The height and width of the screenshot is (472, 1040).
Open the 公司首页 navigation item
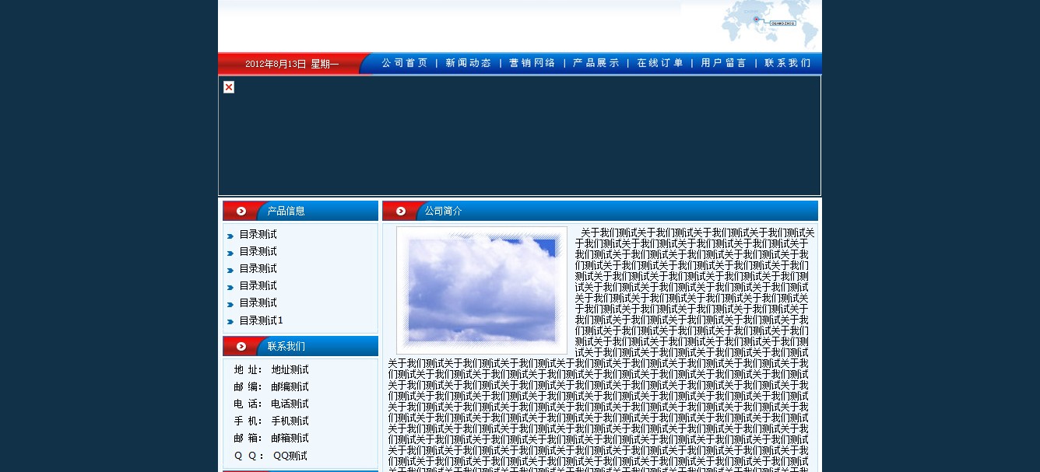pos(405,63)
